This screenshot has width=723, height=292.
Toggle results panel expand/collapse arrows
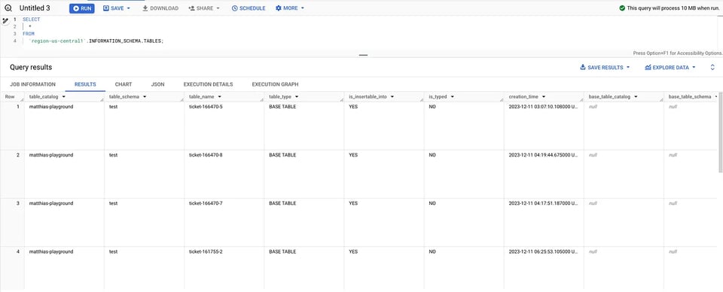712,67
